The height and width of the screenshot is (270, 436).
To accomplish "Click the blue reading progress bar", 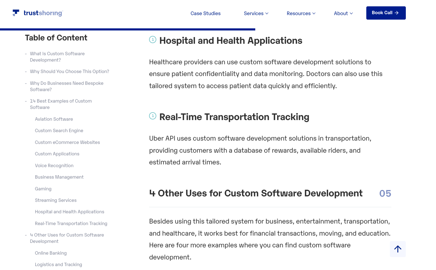I will [x=128, y=29].
